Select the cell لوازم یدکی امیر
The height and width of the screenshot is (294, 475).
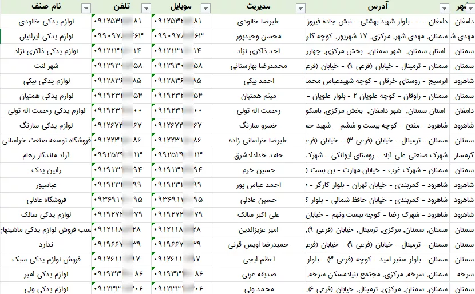pyautogui.click(x=46, y=274)
